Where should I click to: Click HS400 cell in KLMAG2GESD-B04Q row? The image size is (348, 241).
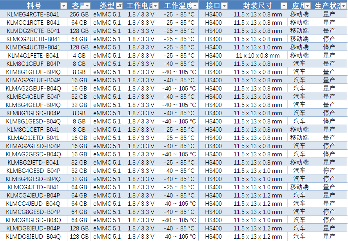click(x=213, y=154)
